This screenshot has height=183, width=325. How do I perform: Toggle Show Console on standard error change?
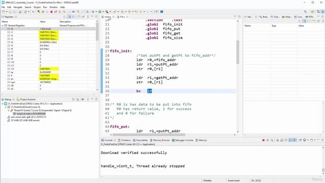click(295, 140)
